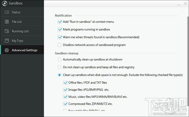The height and width of the screenshot is (117, 189).
Task: Click the Running List icon
Action: 7,31
